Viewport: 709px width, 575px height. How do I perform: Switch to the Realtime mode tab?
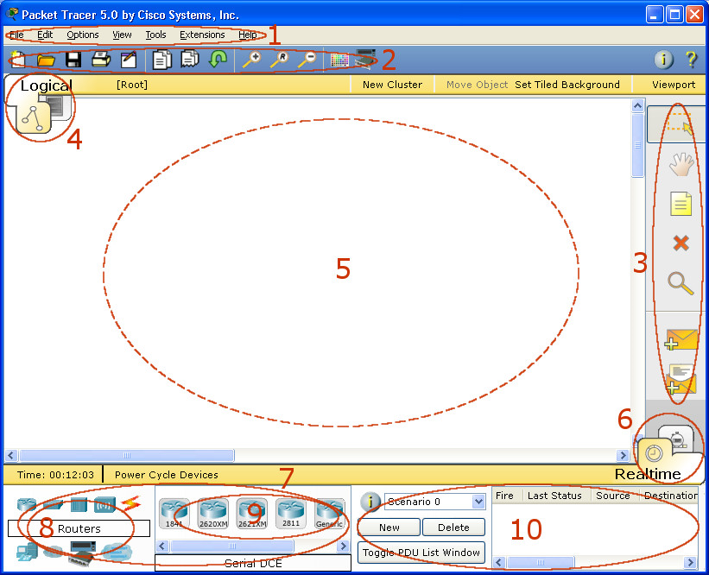(655, 453)
